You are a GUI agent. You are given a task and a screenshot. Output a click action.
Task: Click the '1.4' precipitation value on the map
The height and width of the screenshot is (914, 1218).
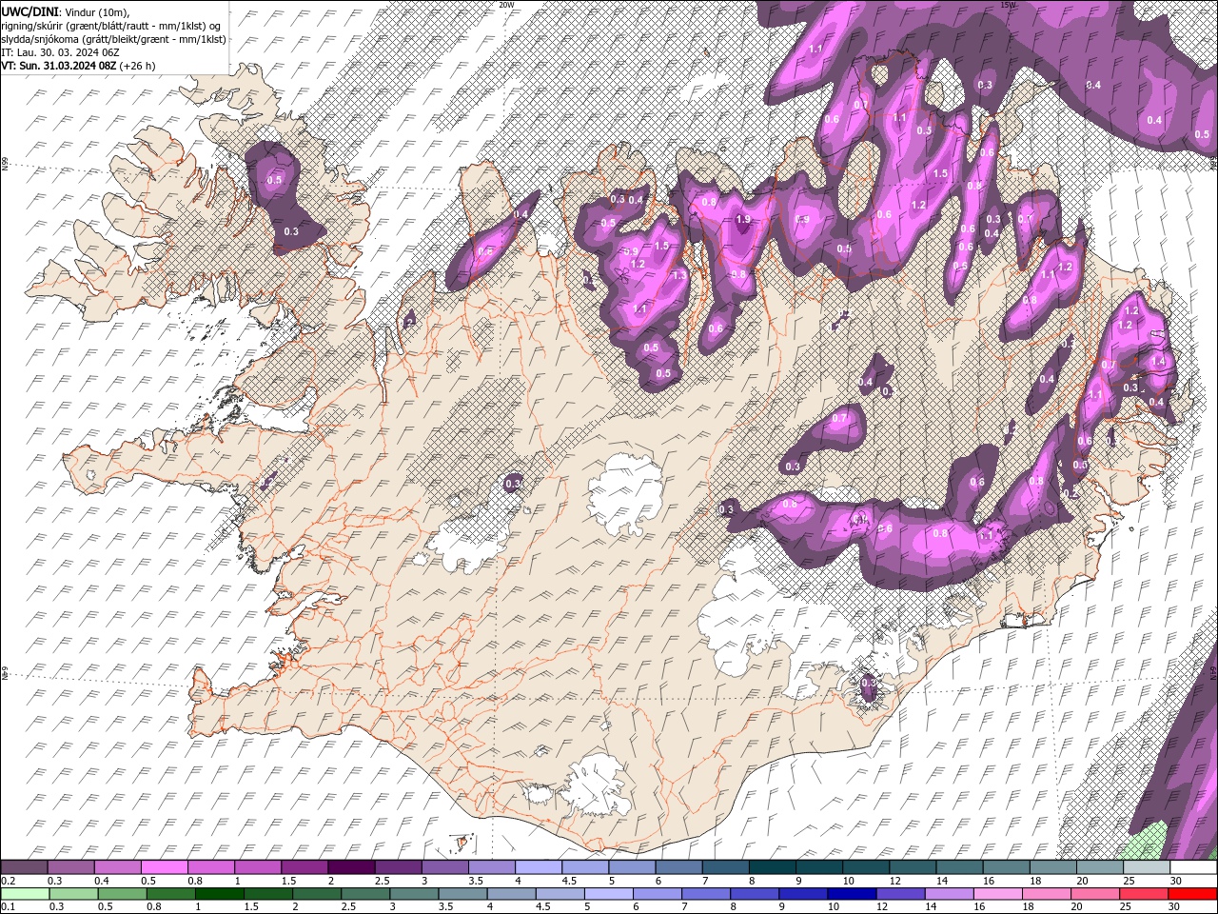pos(1158,362)
